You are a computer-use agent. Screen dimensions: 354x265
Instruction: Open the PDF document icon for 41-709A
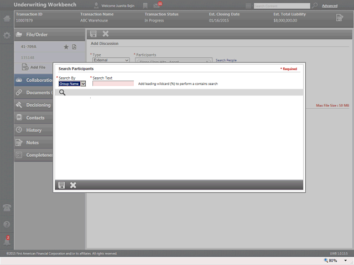(x=74, y=47)
